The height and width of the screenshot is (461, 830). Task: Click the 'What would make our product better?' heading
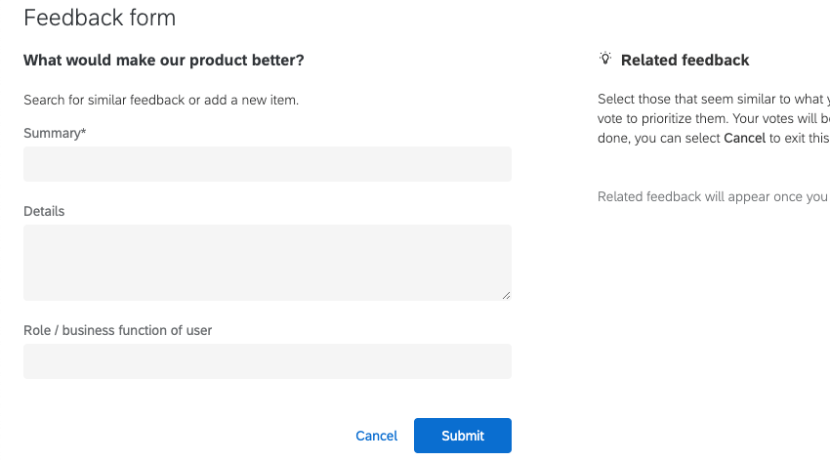point(163,61)
